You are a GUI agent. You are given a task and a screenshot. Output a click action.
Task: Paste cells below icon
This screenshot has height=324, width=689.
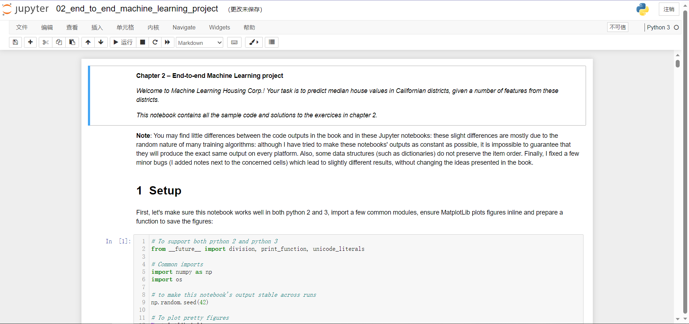72,42
